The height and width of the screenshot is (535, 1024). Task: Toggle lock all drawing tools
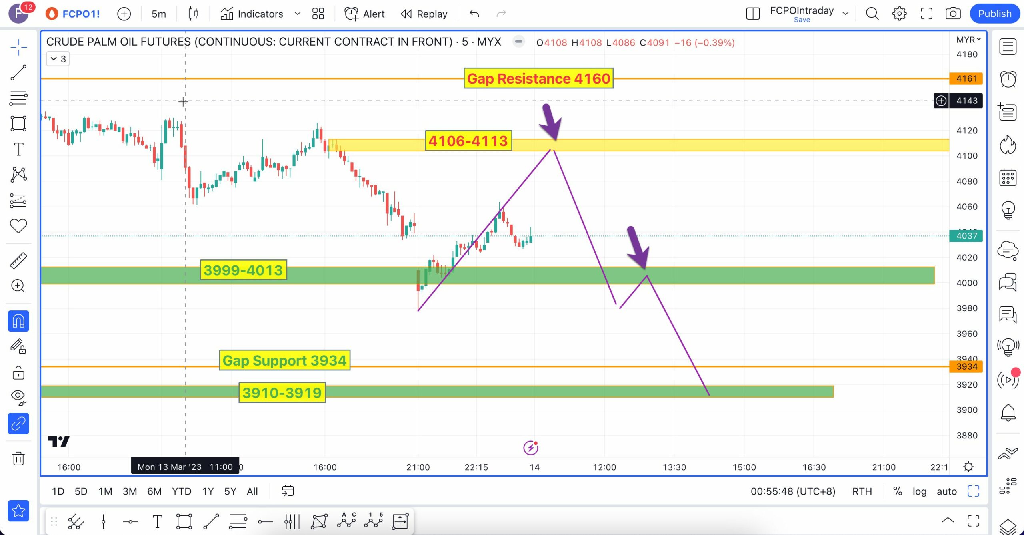[18, 372]
